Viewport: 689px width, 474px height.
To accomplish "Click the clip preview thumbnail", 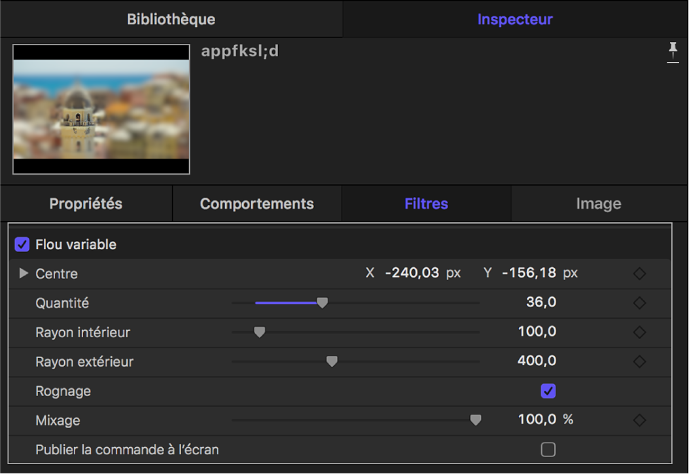I will point(100,109).
